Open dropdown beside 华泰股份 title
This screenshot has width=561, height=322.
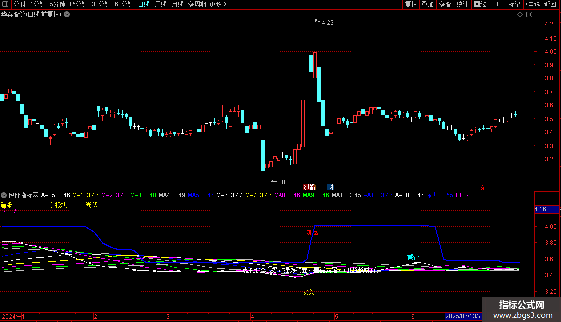(67, 15)
